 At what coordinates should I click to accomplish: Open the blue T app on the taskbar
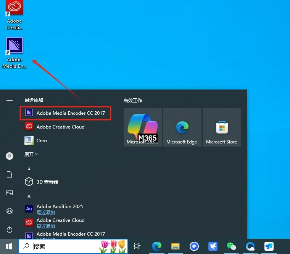(x=269, y=246)
